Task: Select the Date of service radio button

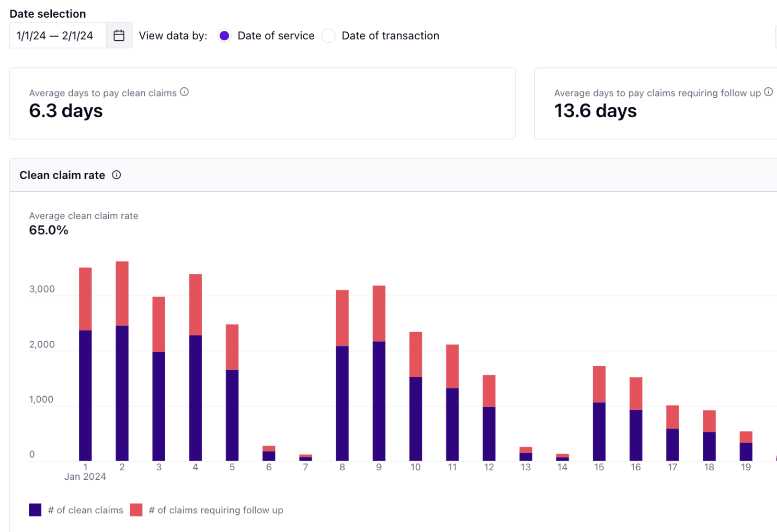Action: coord(224,36)
